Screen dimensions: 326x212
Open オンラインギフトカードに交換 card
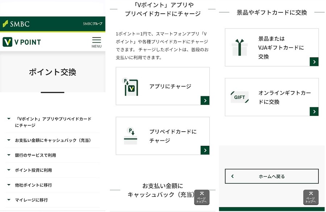272,97
